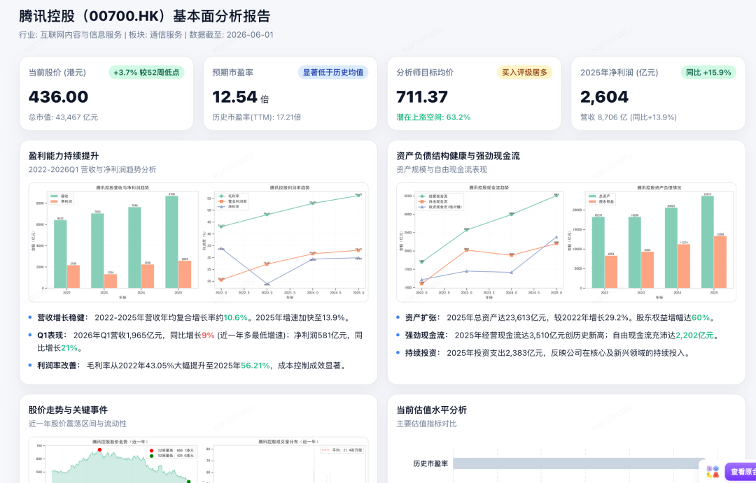The image size is (756, 483).
Task: Click the green 2,202亿元 free cash flow figure
Action: [695, 335]
